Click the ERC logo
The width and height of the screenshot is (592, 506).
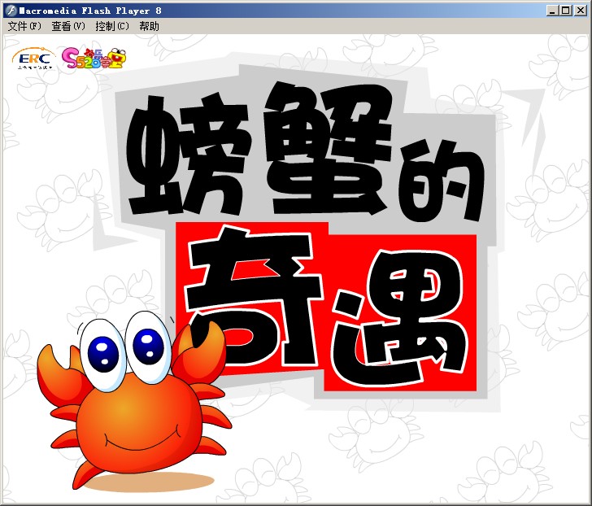coord(33,59)
